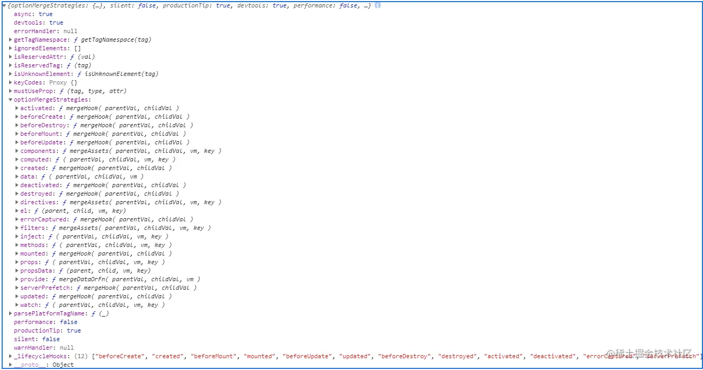Expand the _lifecycleHooks array

pyautogui.click(x=10, y=356)
